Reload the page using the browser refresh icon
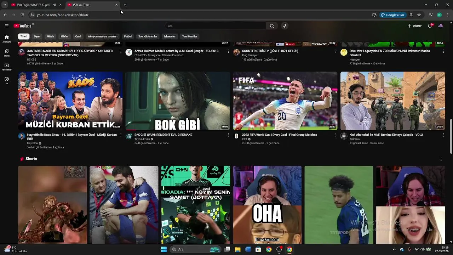The height and width of the screenshot is (255, 453). click(22, 15)
